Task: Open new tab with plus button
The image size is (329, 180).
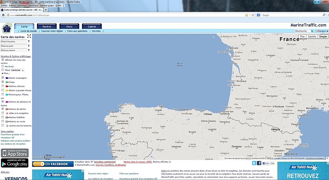Action: pos(46,10)
